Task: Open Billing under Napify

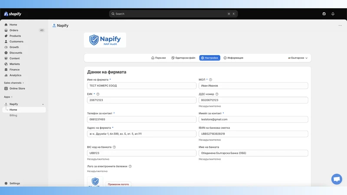Action: tap(13, 115)
